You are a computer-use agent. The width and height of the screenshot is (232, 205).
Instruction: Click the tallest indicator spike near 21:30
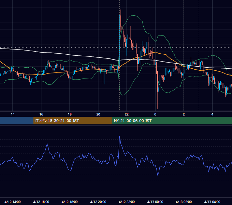tap(119, 136)
